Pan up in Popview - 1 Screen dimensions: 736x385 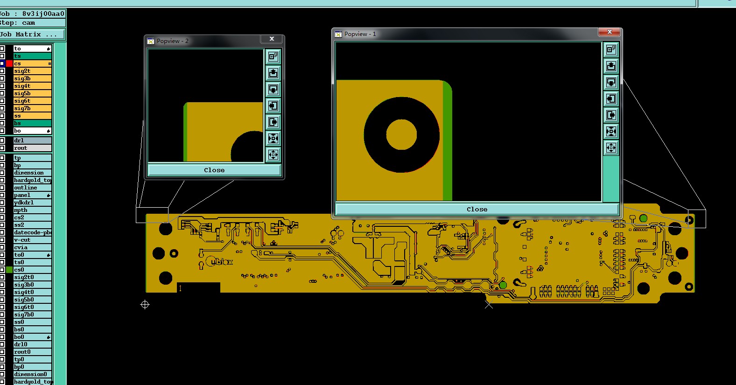tap(611, 66)
